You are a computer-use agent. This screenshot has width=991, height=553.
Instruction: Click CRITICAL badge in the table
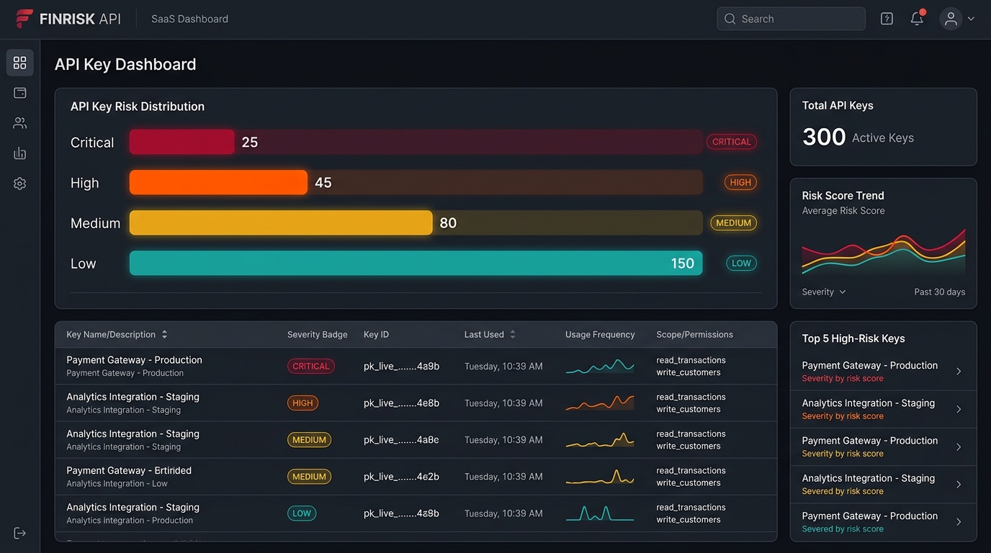[311, 366]
